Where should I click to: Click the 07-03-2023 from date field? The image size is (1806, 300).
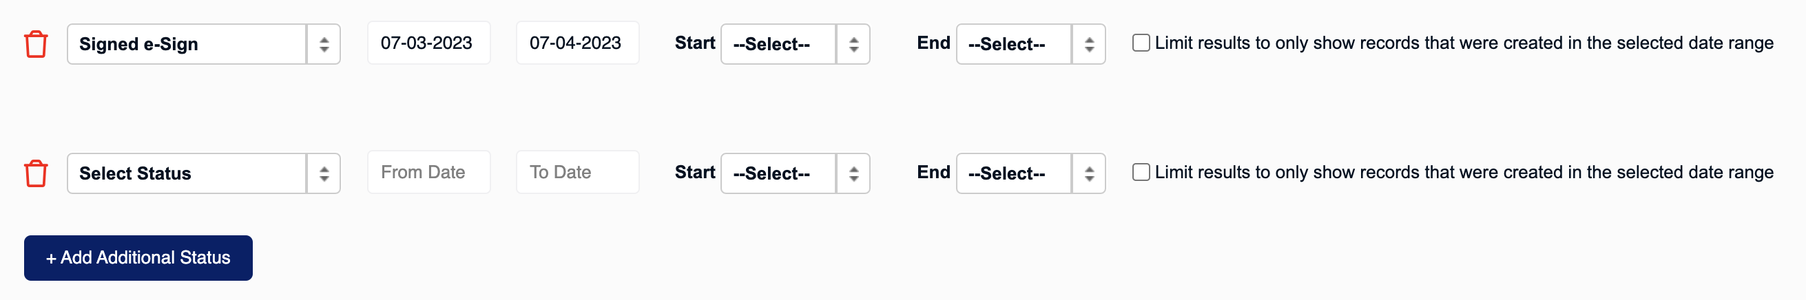(x=429, y=43)
